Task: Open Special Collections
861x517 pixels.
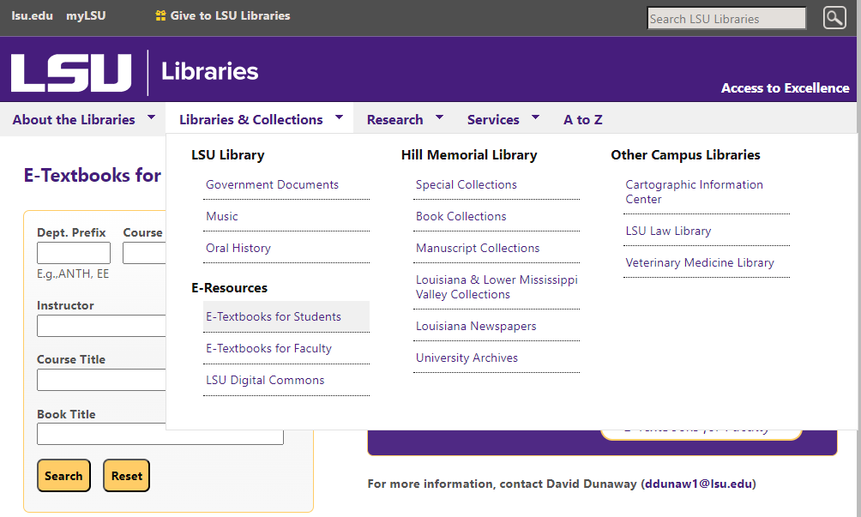Action: 467,185
